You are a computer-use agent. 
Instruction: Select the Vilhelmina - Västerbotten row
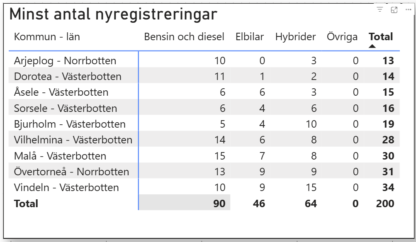(x=73, y=140)
